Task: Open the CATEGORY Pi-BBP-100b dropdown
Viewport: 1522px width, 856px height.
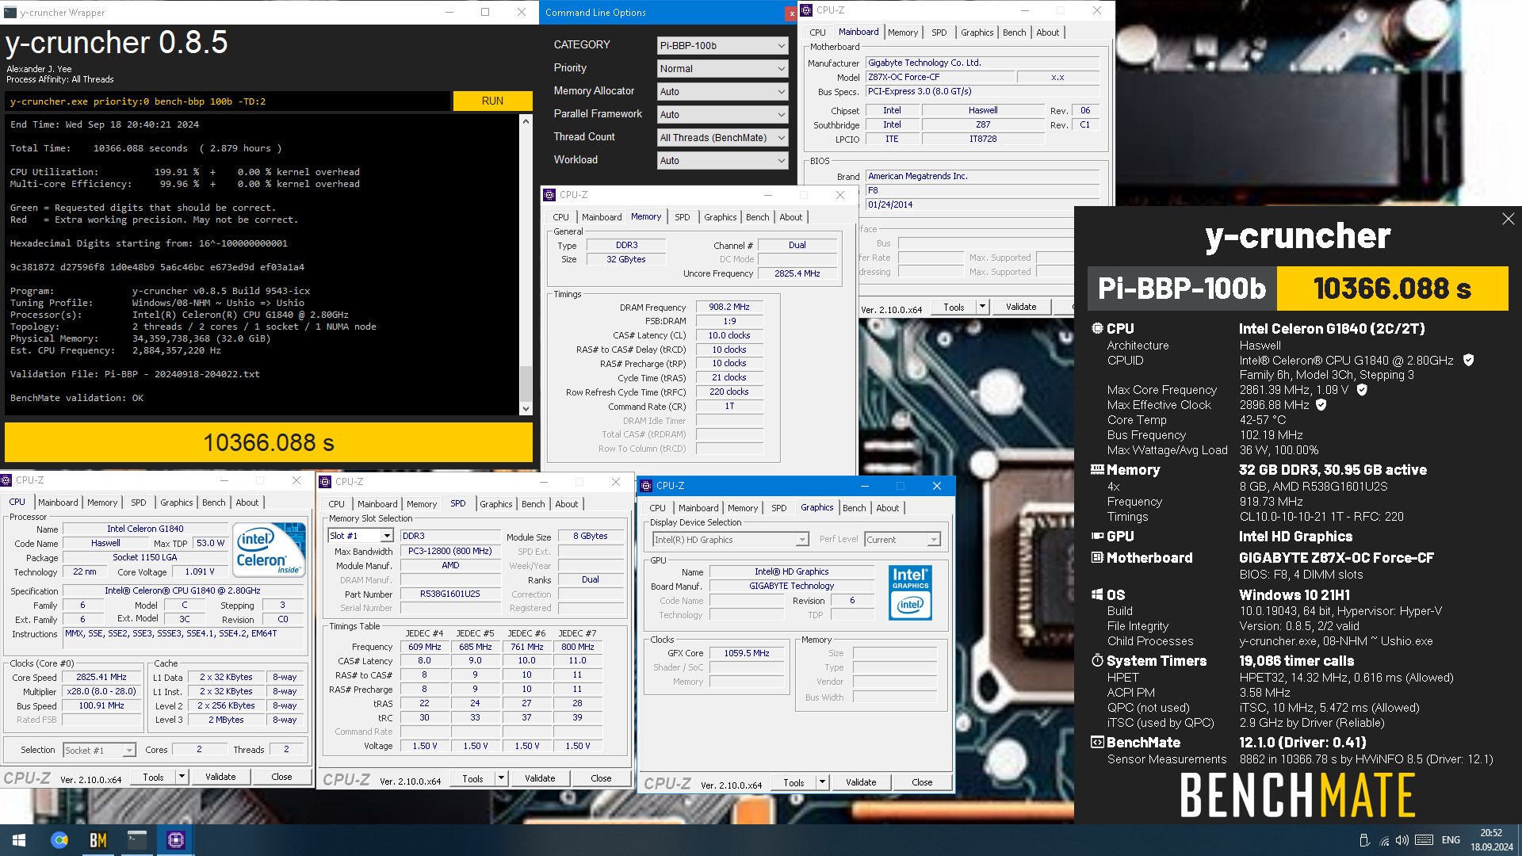Action: (722, 46)
